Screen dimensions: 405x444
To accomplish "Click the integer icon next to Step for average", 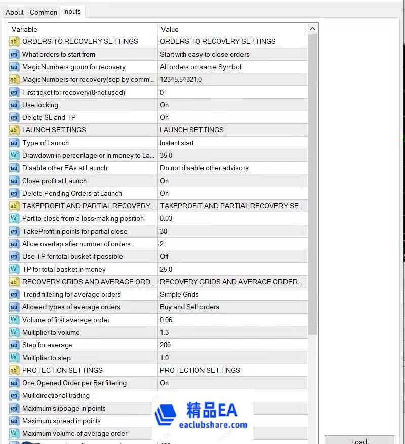I will 14,345.
